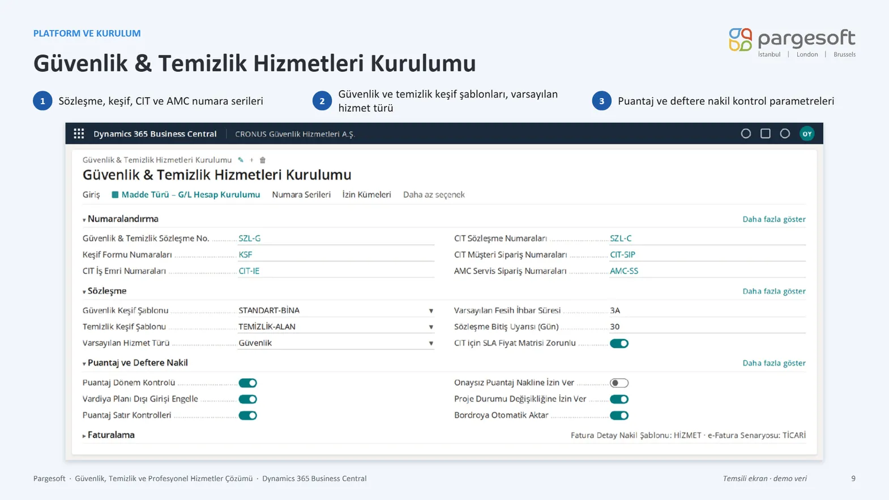This screenshot has height=500, width=889.
Task: Toggle Puantaj Dönem Kontrolü switch
Action: point(248,383)
